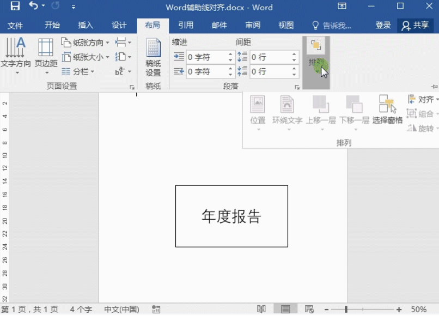Image resolution: width=439 pixels, height=321 pixels.
Task: Switch to Read Mode view
Action: (261, 309)
